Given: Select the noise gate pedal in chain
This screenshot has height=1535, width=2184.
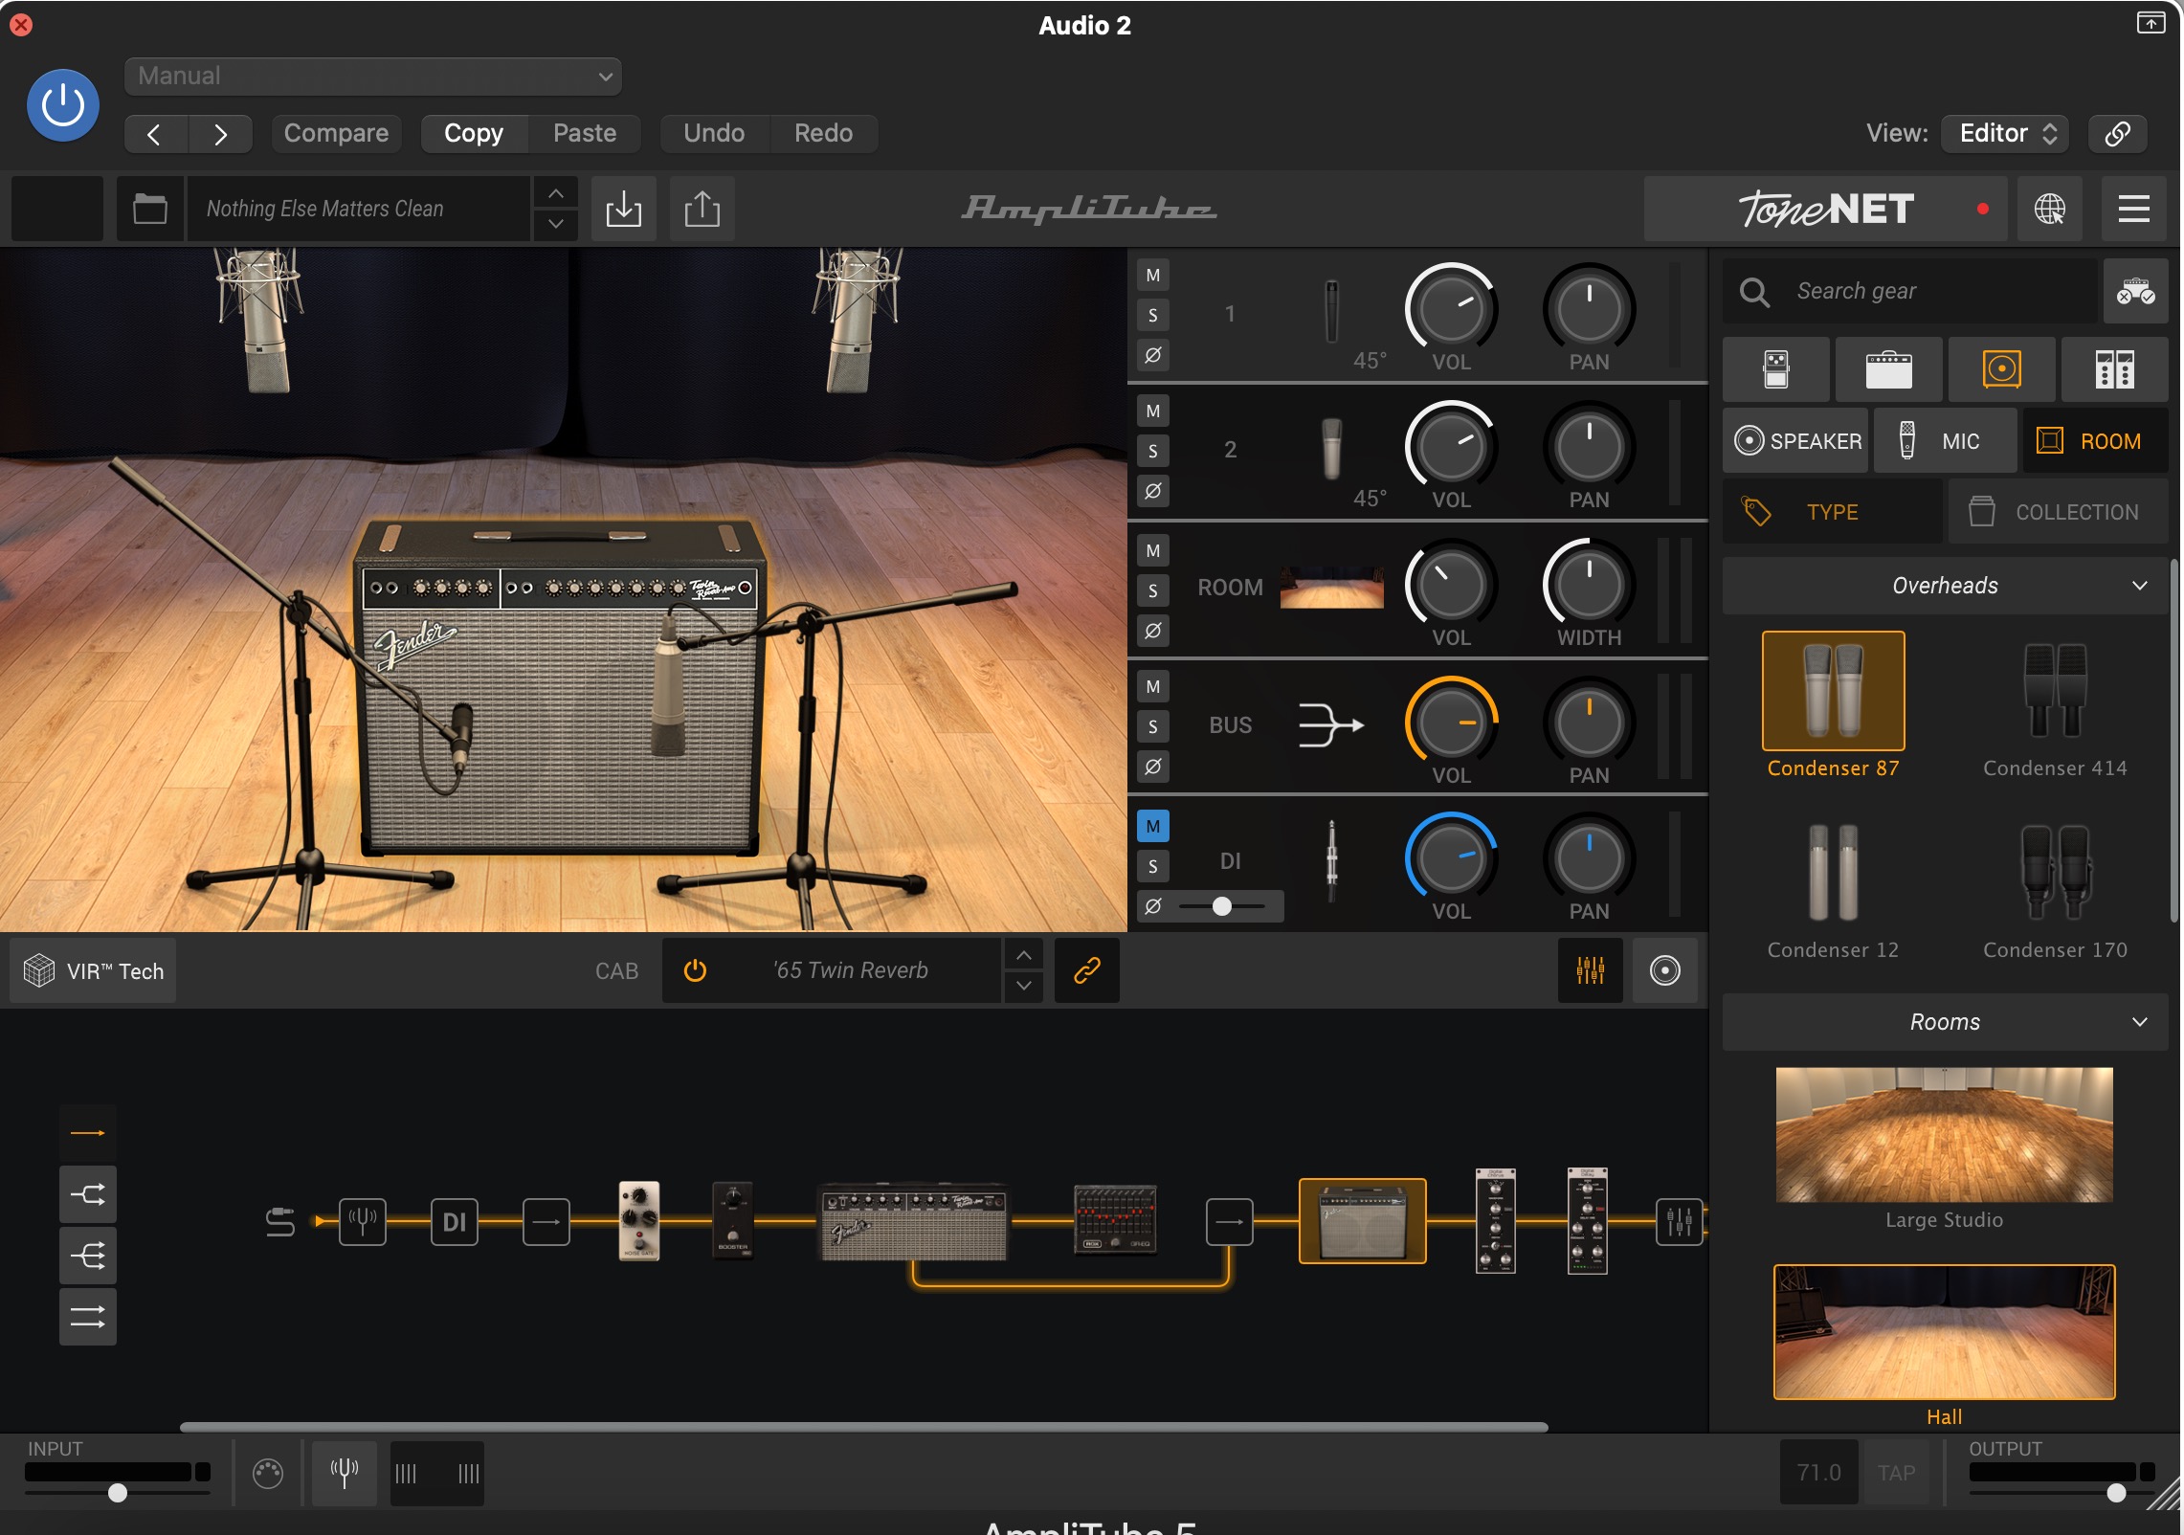Looking at the screenshot, I should point(639,1221).
